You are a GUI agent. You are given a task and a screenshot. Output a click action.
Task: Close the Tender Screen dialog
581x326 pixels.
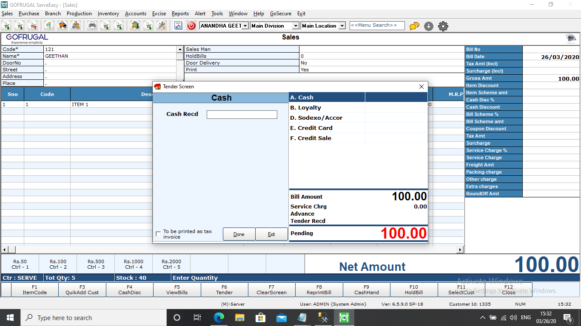pyautogui.click(x=422, y=87)
